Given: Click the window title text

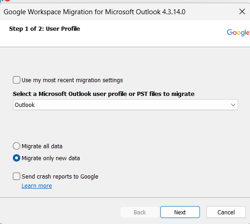Looking at the screenshot, I should click(x=94, y=12).
